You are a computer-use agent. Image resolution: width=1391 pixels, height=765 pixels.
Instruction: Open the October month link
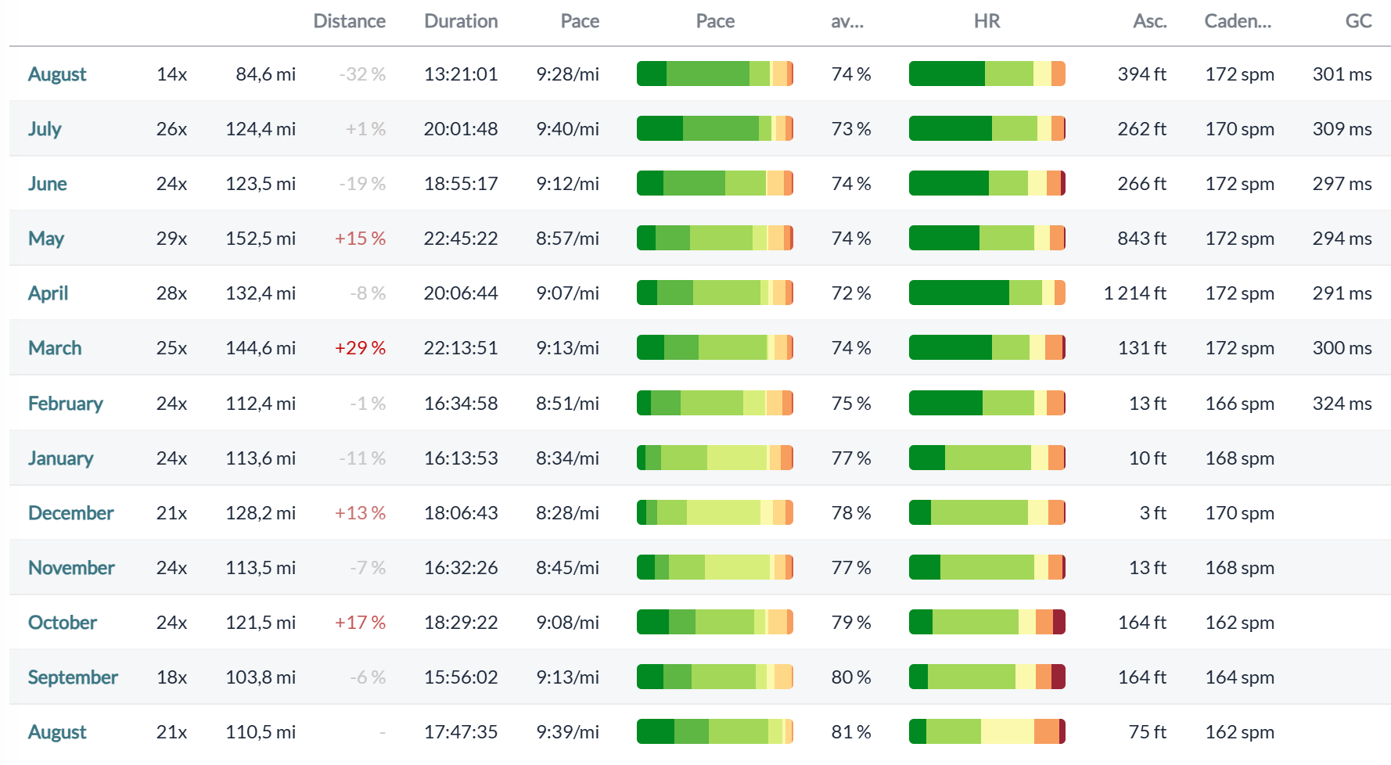[x=63, y=623]
